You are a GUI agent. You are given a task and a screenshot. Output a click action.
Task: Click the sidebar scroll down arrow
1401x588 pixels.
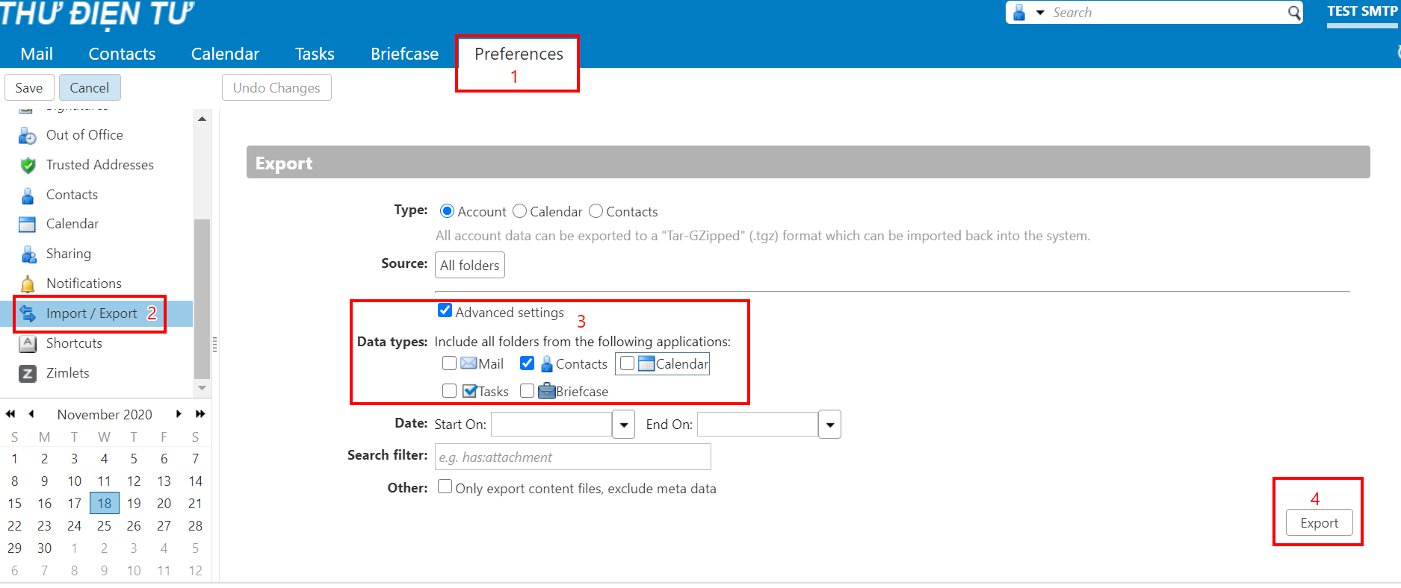coord(202,388)
